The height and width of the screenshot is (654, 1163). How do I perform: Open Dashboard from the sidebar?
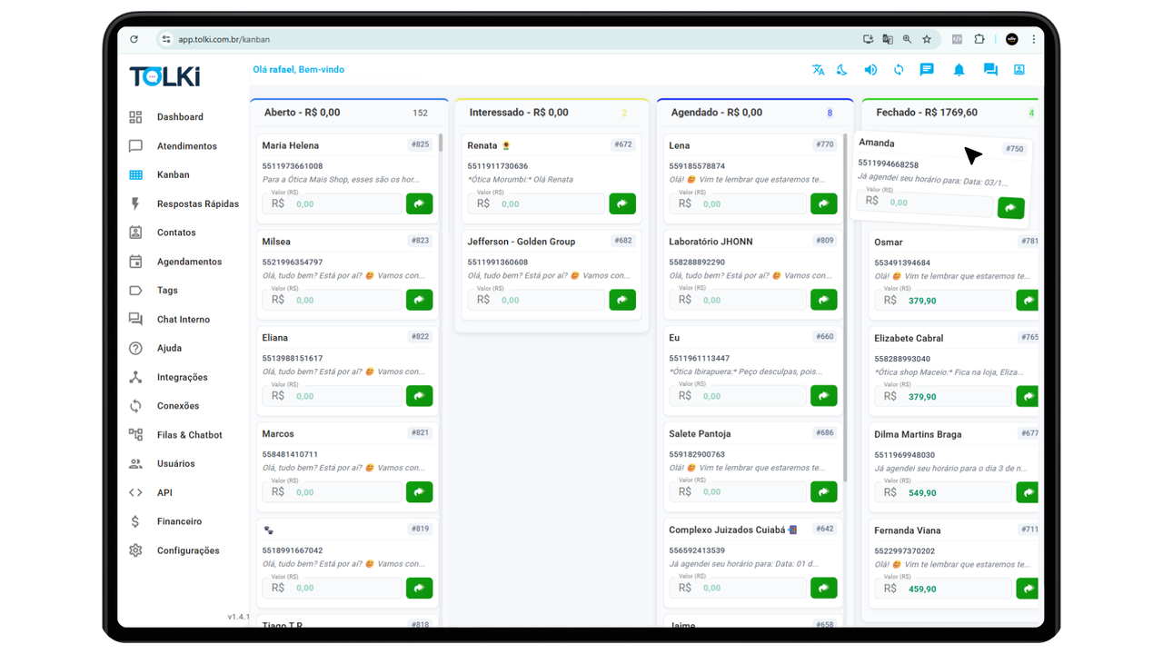180,117
